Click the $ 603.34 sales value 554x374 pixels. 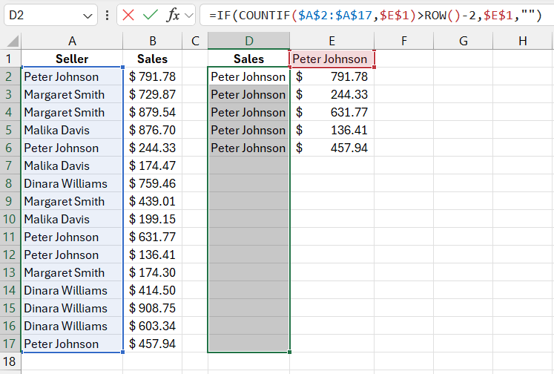point(153,326)
